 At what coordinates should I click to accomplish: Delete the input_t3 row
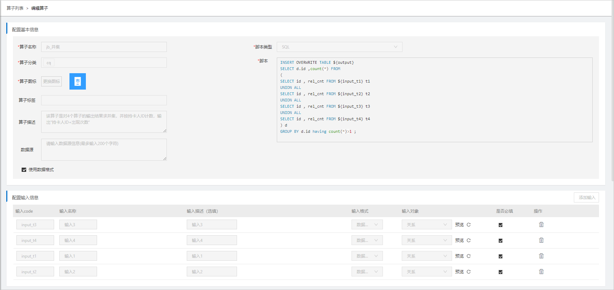(x=541, y=224)
